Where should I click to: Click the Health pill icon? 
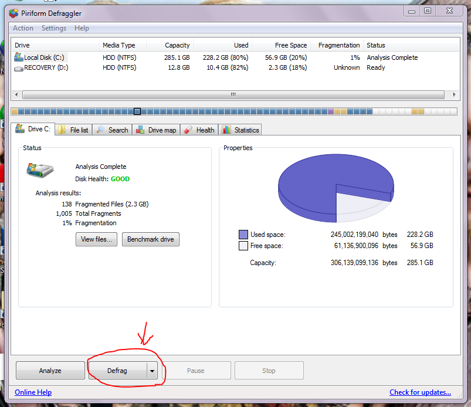188,130
